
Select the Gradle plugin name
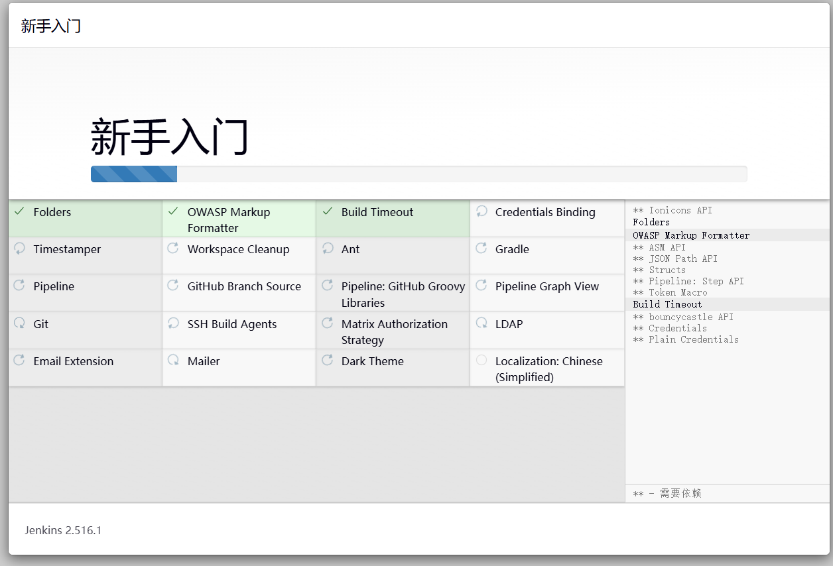(x=512, y=249)
